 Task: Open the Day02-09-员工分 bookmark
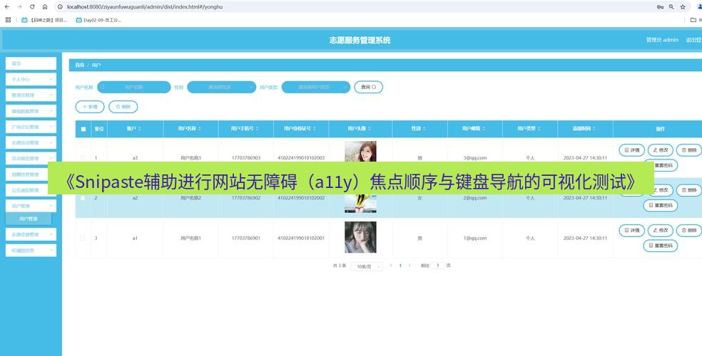point(98,20)
